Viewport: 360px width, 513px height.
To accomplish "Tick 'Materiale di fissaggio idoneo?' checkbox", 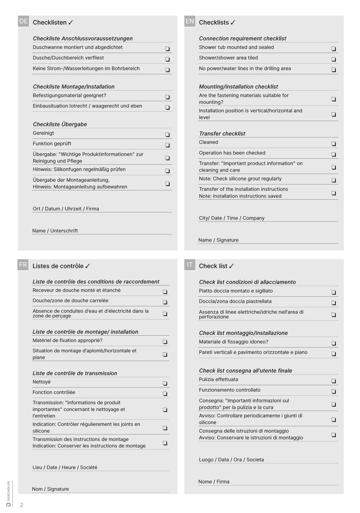I will pos(333,344).
